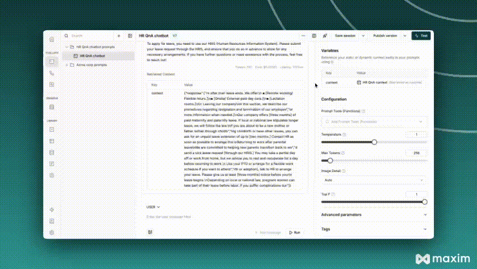Click the HR QnA context dataset icon
Viewport: 477px width, 269px height.
[359, 82]
